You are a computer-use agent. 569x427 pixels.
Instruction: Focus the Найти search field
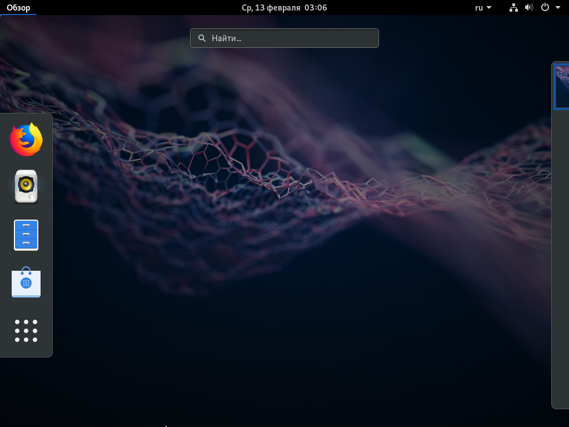284,38
